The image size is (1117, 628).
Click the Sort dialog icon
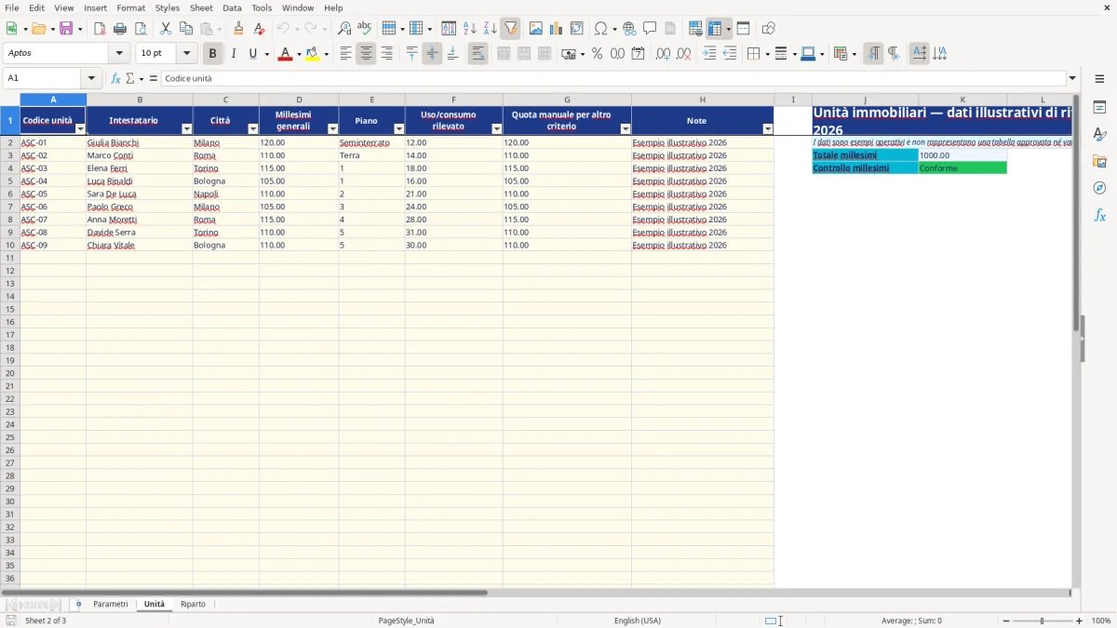[x=449, y=28]
